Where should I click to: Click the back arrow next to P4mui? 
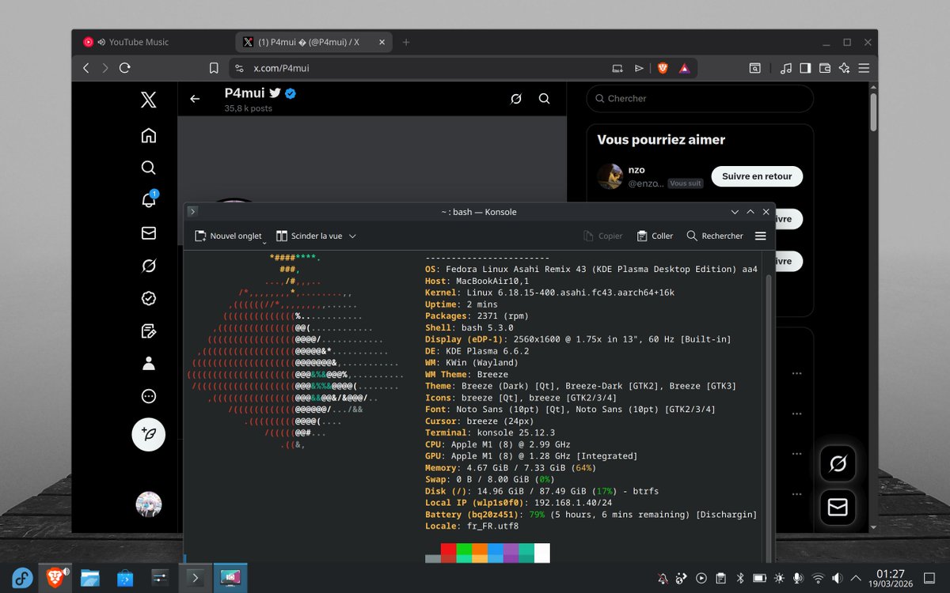tap(195, 99)
